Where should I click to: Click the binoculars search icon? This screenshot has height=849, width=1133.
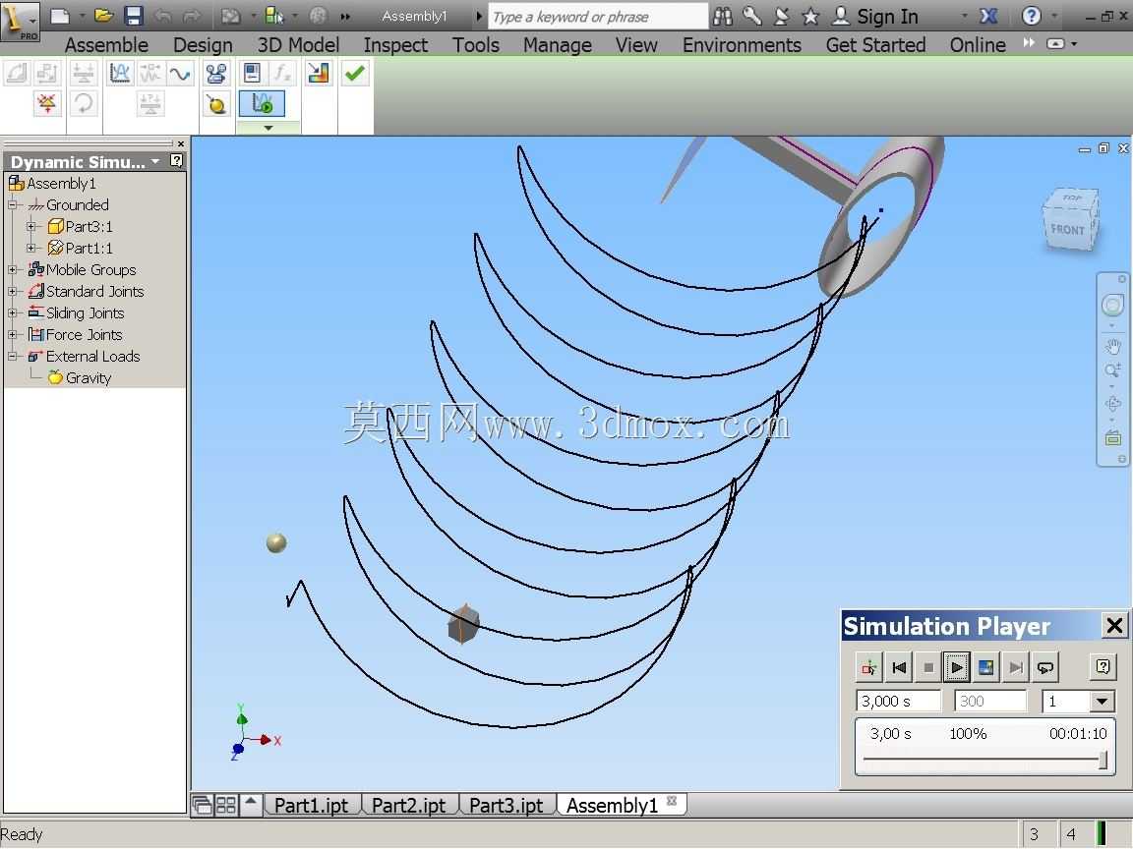[723, 16]
